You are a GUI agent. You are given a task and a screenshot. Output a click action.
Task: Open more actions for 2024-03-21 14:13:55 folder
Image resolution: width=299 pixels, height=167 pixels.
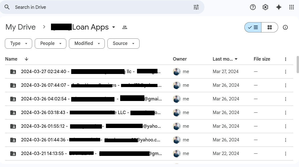click(285, 154)
